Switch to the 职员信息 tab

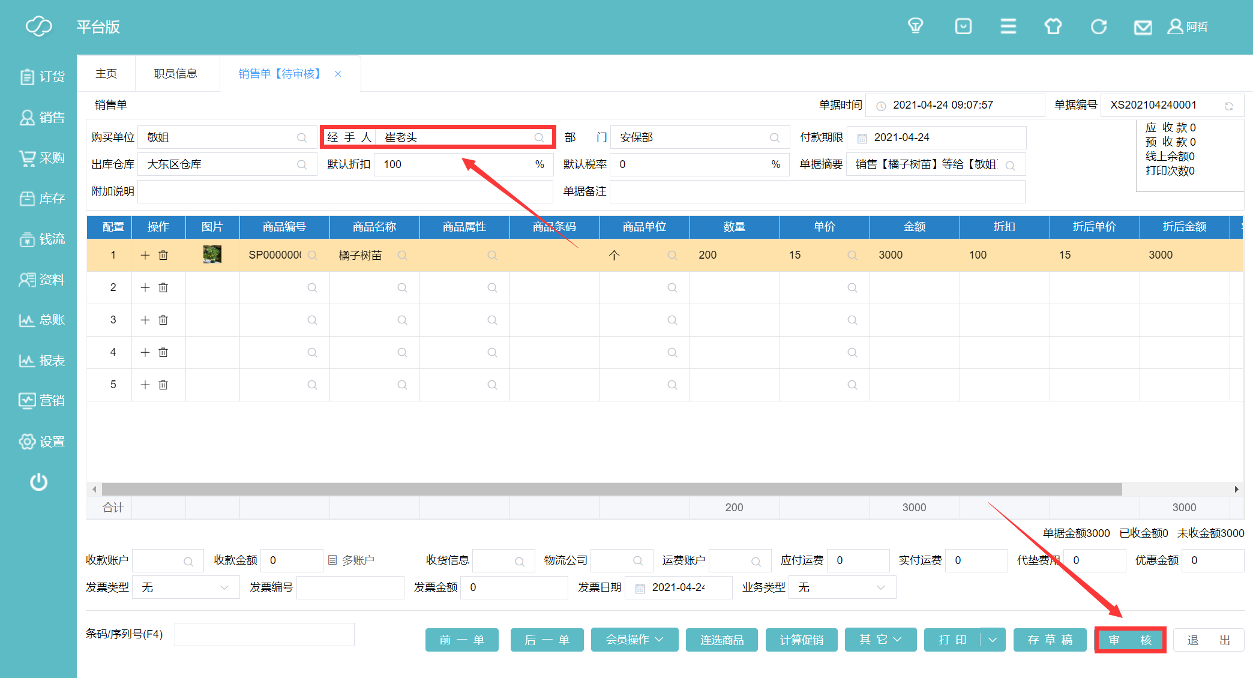(175, 73)
